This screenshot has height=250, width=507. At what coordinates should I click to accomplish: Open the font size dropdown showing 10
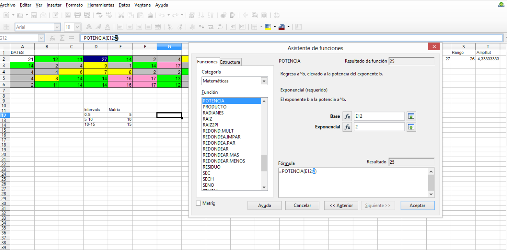click(77, 27)
